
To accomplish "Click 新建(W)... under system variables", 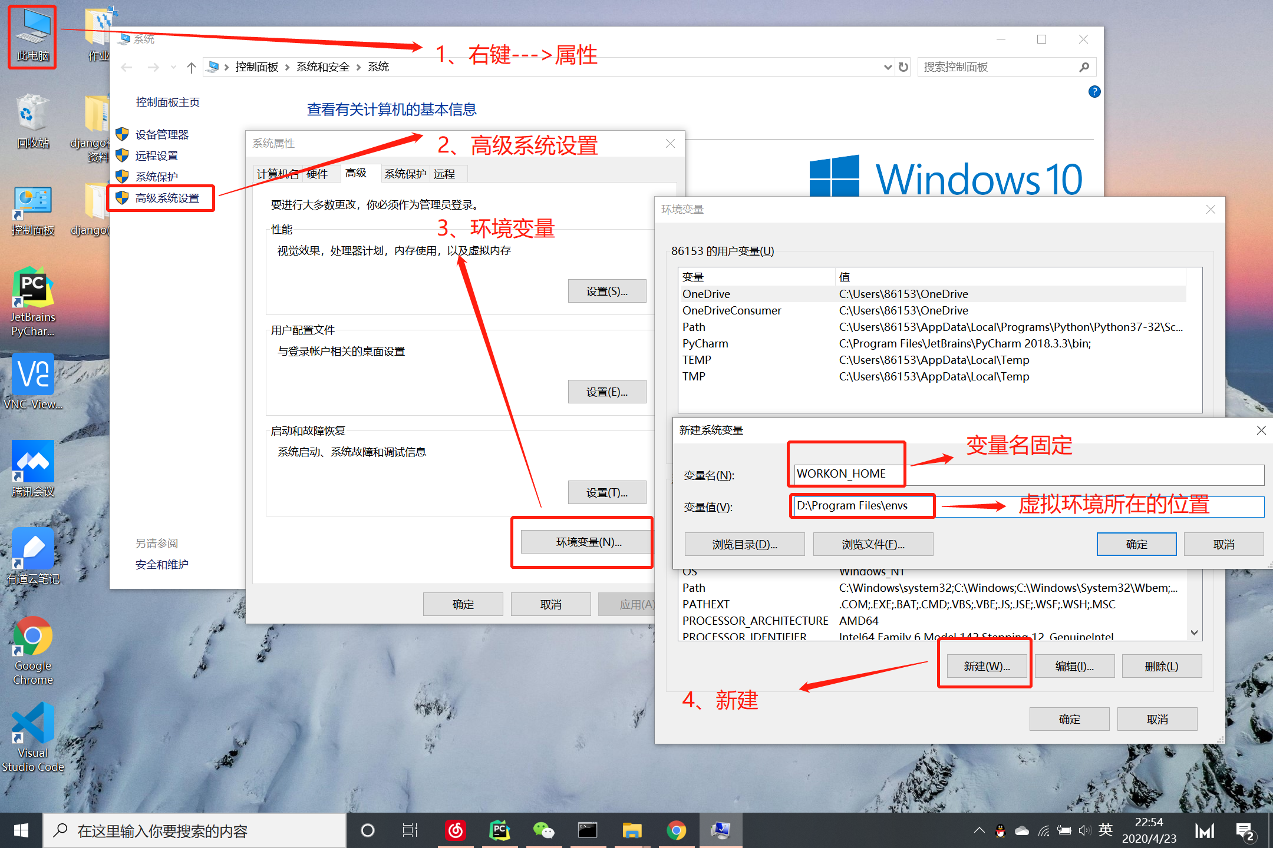I will coord(987,666).
